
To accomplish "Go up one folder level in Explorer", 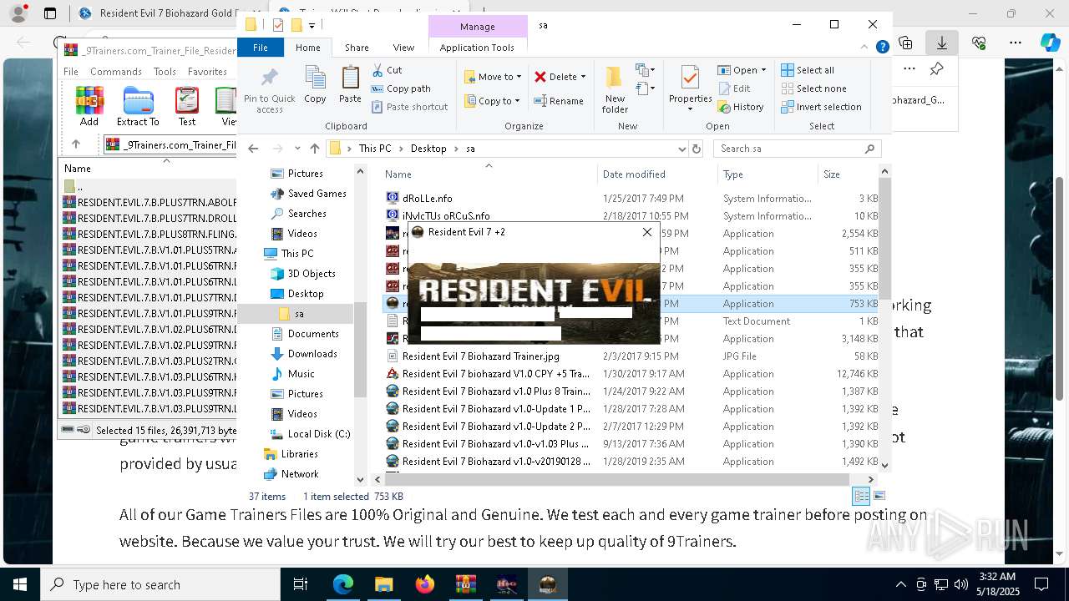I will pyautogui.click(x=314, y=149).
